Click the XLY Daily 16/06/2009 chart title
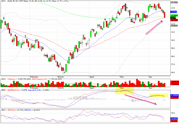 click(x=35, y=1)
